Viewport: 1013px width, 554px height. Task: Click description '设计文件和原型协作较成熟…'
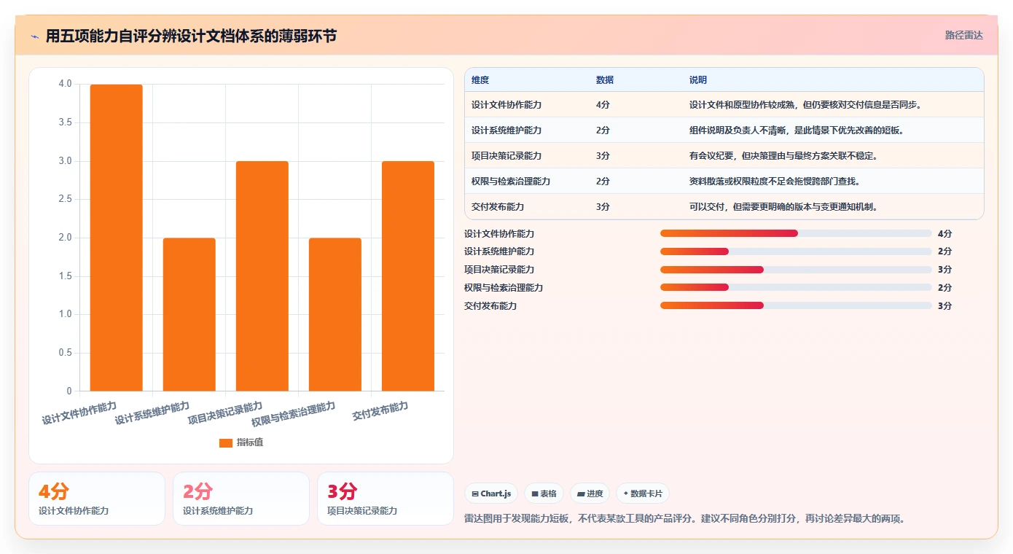point(806,105)
